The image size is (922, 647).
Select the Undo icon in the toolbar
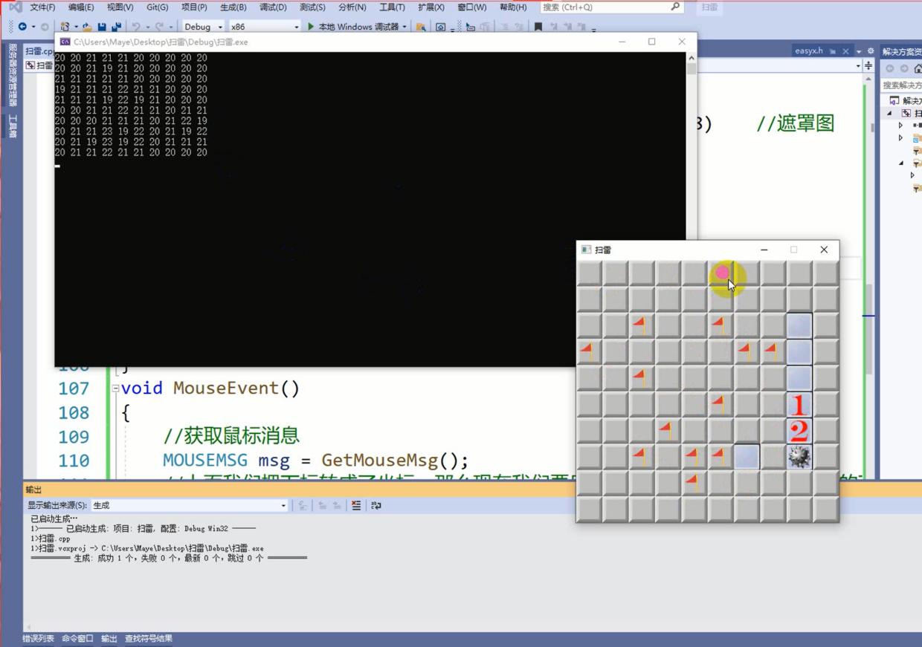[136, 26]
